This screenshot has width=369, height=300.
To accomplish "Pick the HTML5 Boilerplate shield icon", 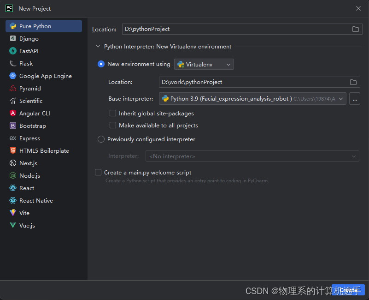I will point(13,151).
